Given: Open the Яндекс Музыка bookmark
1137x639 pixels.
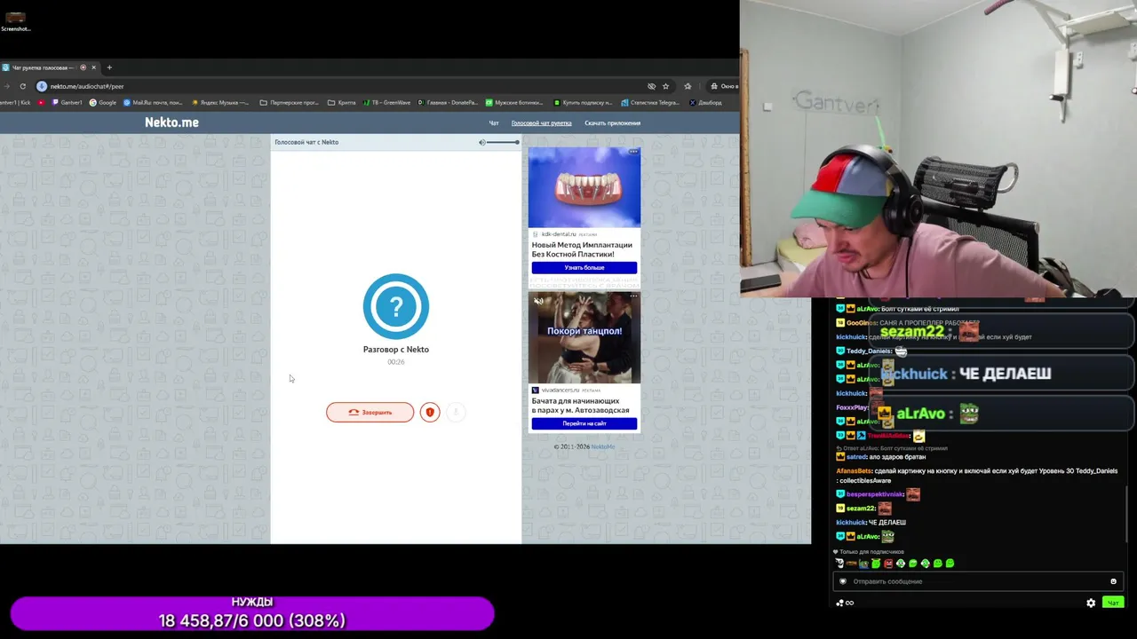Looking at the screenshot, I should click(x=219, y=102).
